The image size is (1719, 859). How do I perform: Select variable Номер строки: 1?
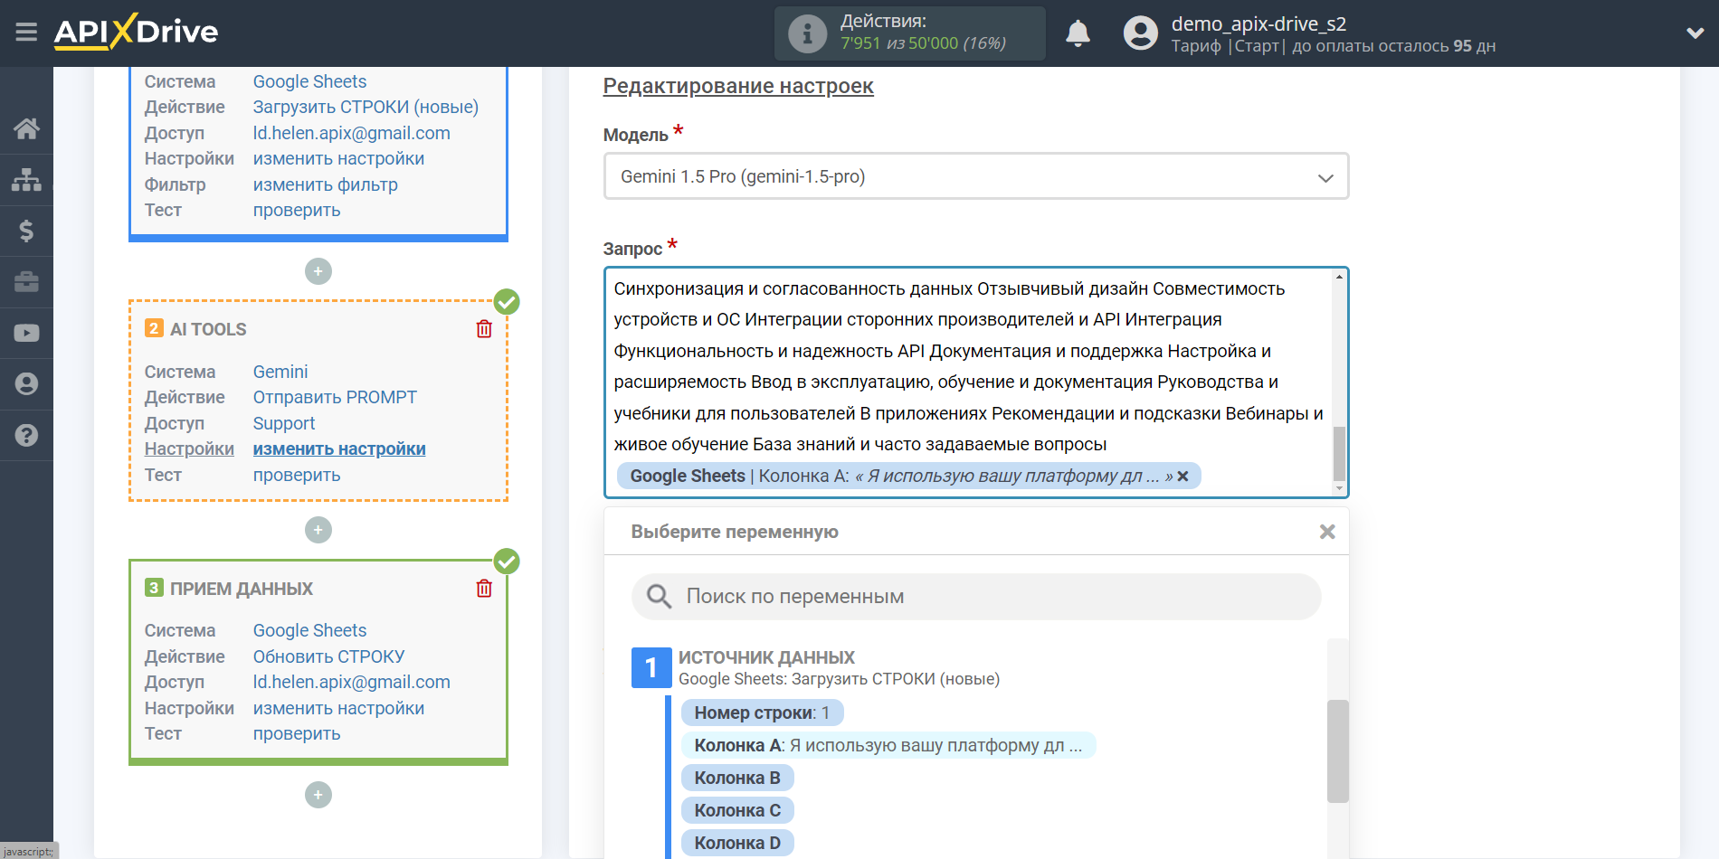pos(762,713)
